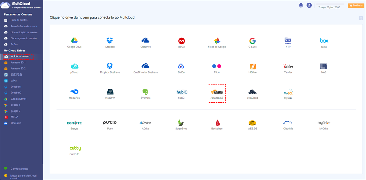Connect a Google Drive cloud
The height and width of the screenshot is (180, 366).
coord(74,43)
